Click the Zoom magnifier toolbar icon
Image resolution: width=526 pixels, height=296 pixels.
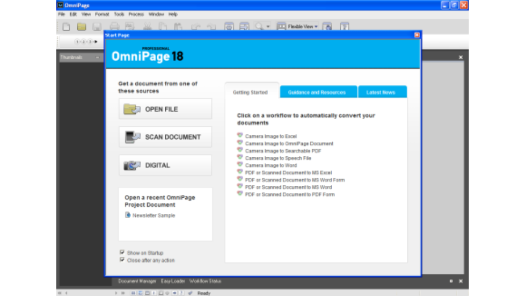[259, 26]
